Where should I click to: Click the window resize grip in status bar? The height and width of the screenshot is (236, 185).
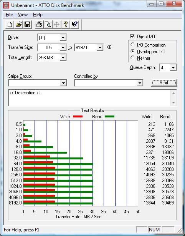(179, 230)
